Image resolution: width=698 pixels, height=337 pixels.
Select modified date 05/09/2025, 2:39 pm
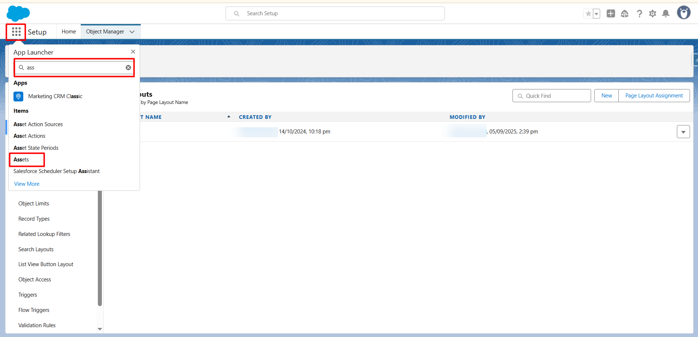pos(514,132)
